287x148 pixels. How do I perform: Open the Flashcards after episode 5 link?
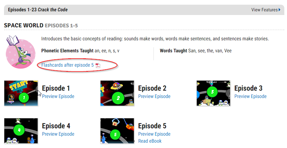[68, 65]
